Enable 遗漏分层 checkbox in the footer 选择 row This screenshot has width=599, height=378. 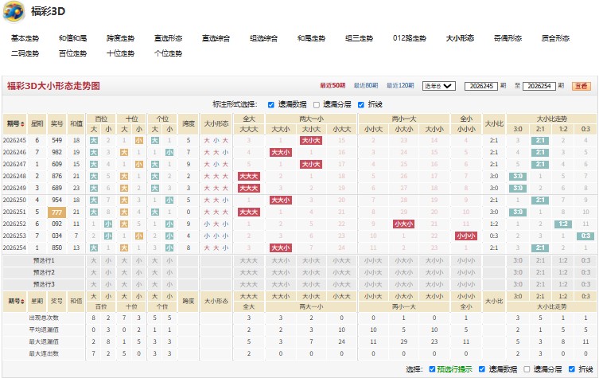(527, 369)
